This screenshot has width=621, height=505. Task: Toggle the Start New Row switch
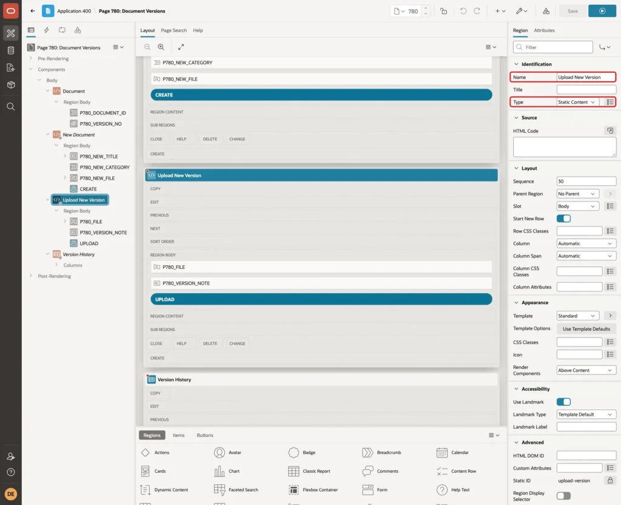tap(563, 219)
